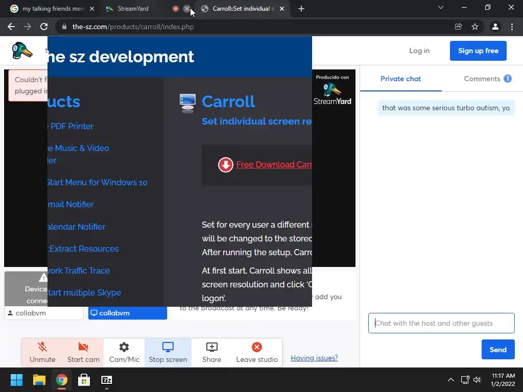Click the Log in link
Screen dimensions: 523x392
pyautogui.click(x=419, y=51)
